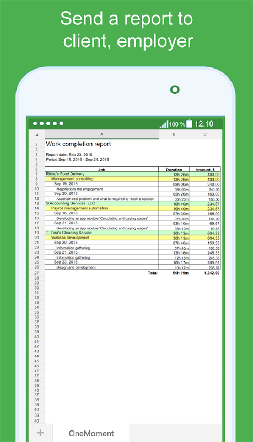Select column A header

point(102,134)
